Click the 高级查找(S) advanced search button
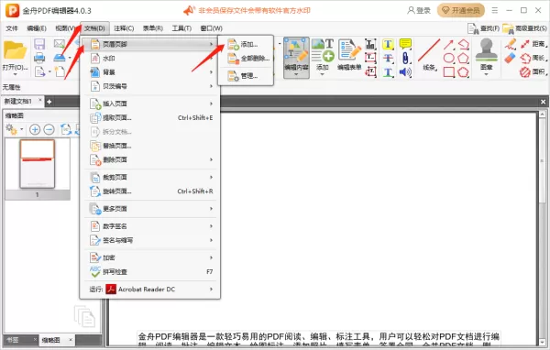This screenshot has width=550, height=350. pyautogui.click(x=524, y=28)
